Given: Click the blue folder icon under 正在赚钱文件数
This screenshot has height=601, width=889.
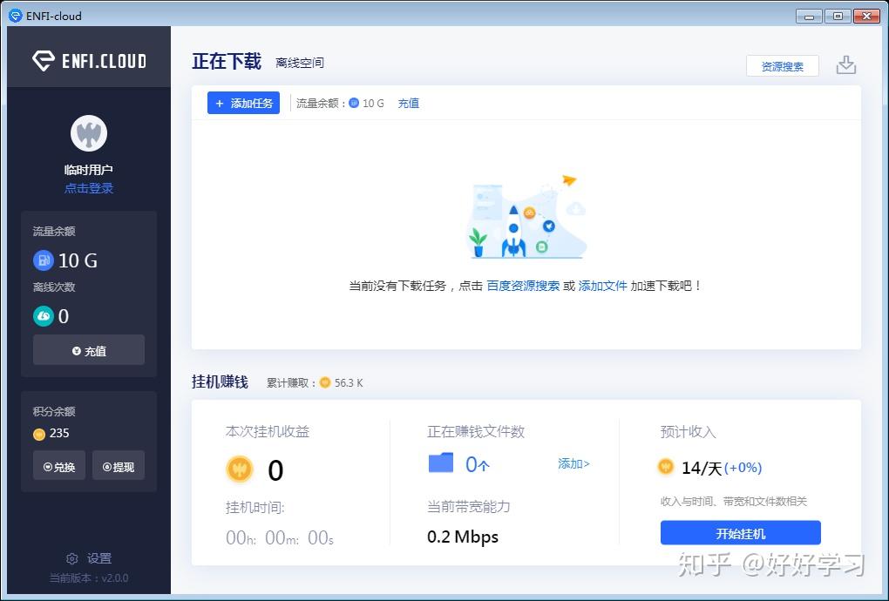Looking at the screenshot, I should pyautogui.click(x=440, y=463).
